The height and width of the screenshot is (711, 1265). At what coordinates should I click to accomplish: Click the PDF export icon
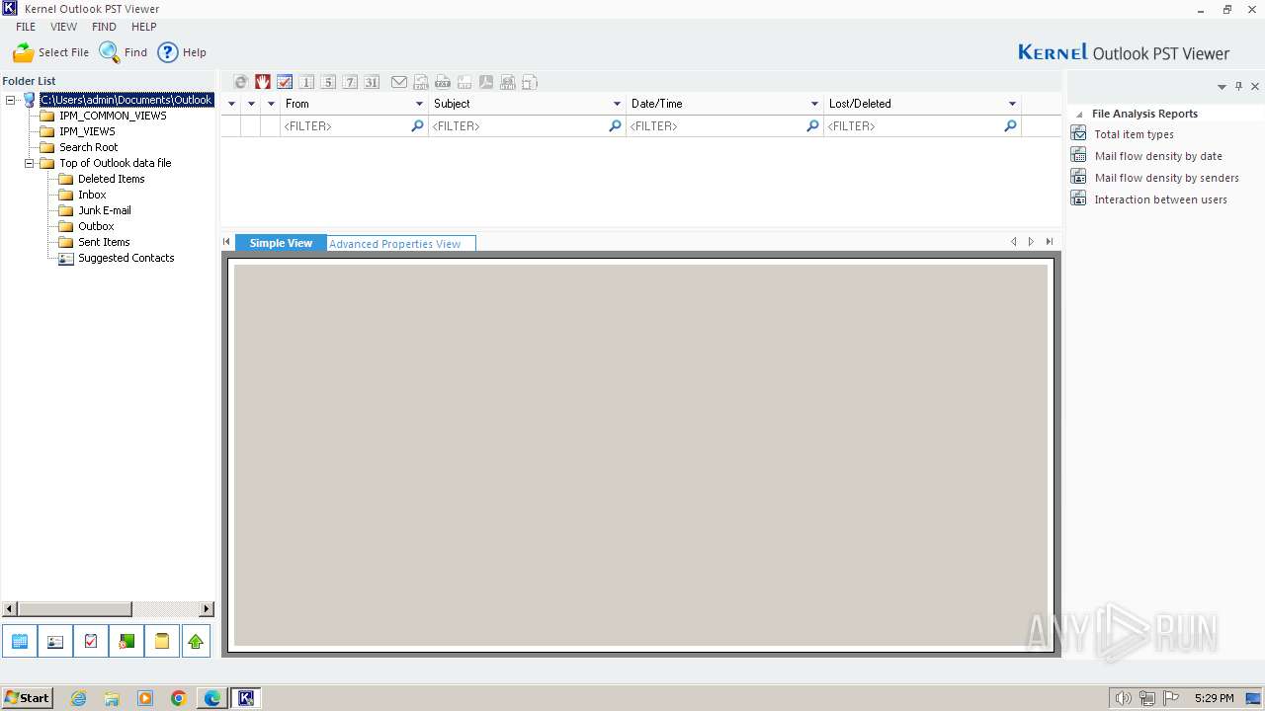(486, 82)
